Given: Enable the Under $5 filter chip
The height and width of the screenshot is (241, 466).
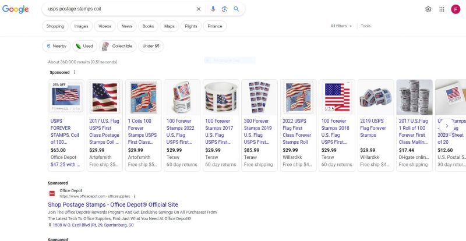Looking at the screenshot, I should (x=151, y=46).
